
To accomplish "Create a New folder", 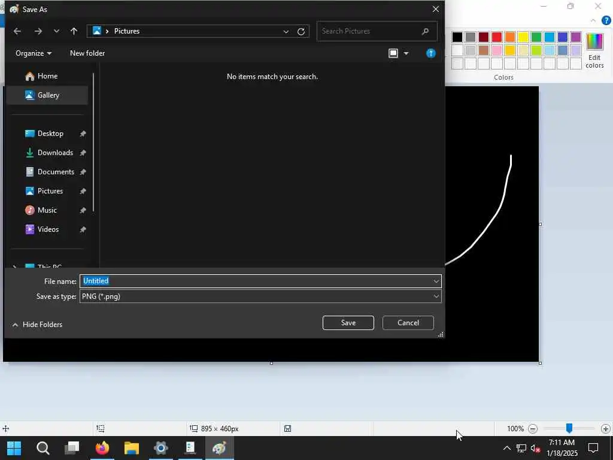I will pos(87,53).
